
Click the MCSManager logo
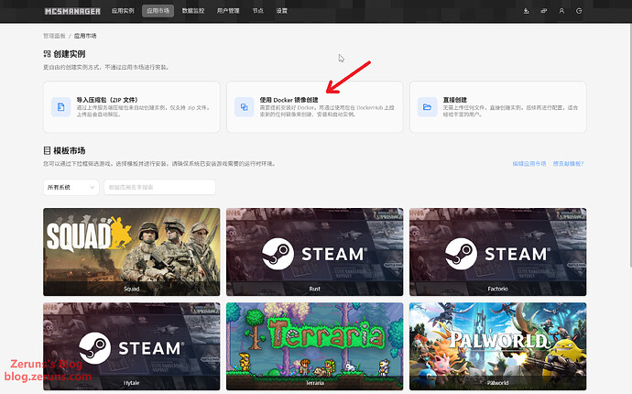pyautogui.click(x=72, y=11)
